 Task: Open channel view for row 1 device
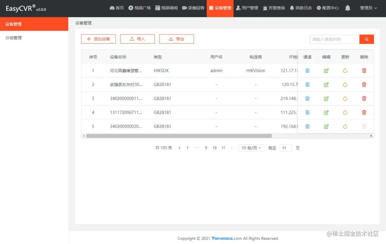click(x=307, y=71)
